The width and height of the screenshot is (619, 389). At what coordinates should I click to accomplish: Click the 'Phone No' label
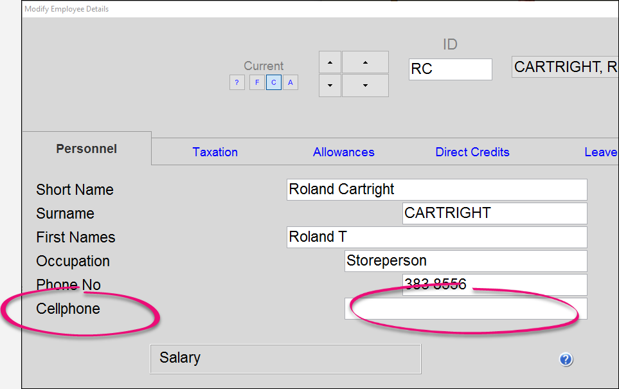click(68, 285)
